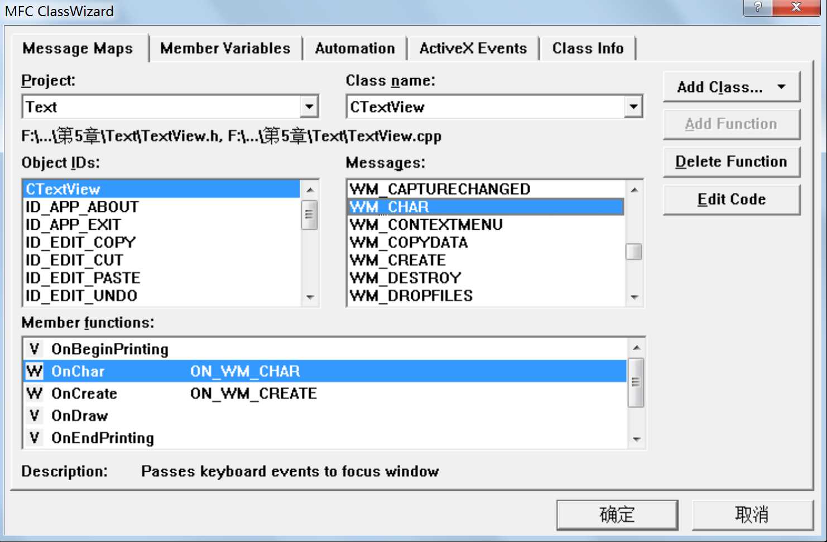Screen dimensions: 827x542
Task: Select ID_EDIT_COPY in Object IDs
Action: point(162,243)
